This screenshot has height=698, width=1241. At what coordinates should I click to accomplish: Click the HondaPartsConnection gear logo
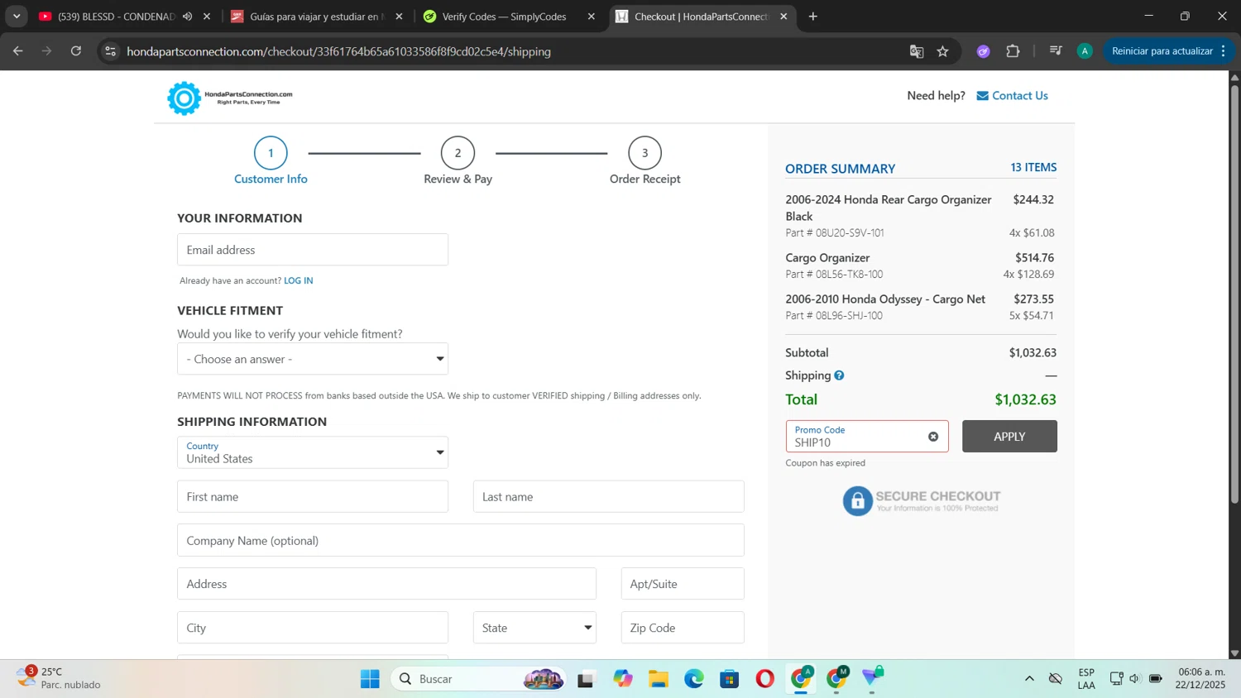184,98
